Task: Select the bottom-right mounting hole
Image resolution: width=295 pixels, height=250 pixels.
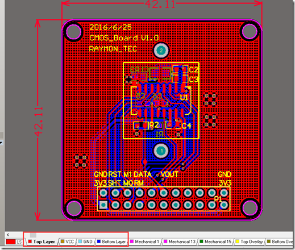Action: tap(250, 207)
